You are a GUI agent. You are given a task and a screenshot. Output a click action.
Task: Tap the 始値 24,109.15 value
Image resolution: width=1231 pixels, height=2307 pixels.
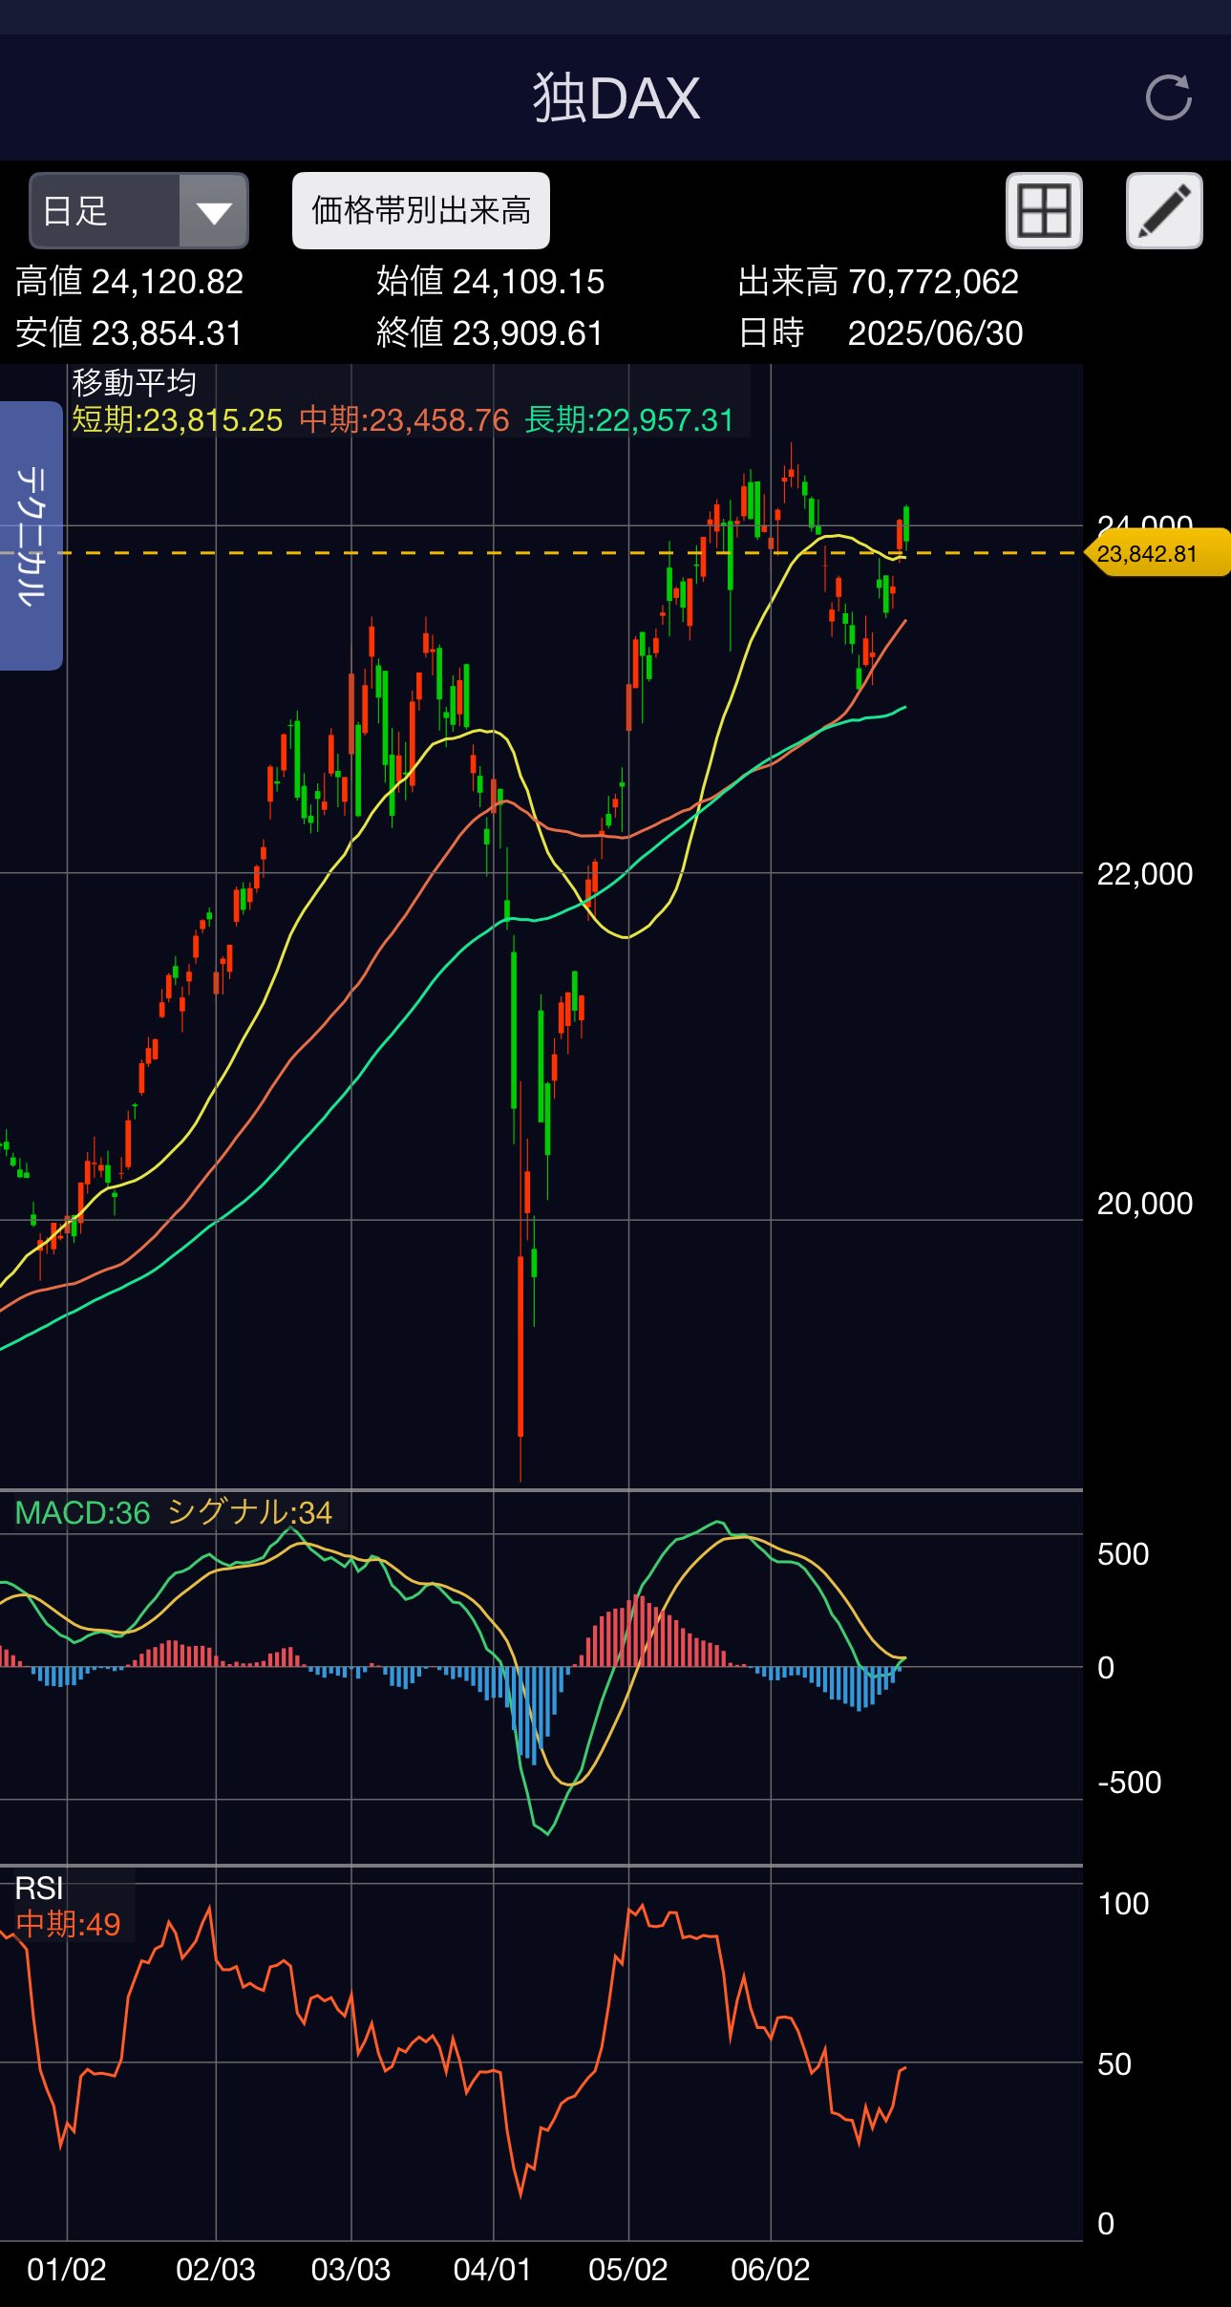click(x=491, y=282)
